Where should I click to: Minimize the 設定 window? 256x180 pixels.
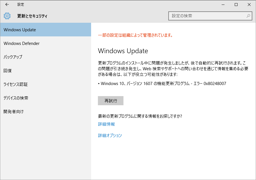pyautogui.click(x=223, y=5)
